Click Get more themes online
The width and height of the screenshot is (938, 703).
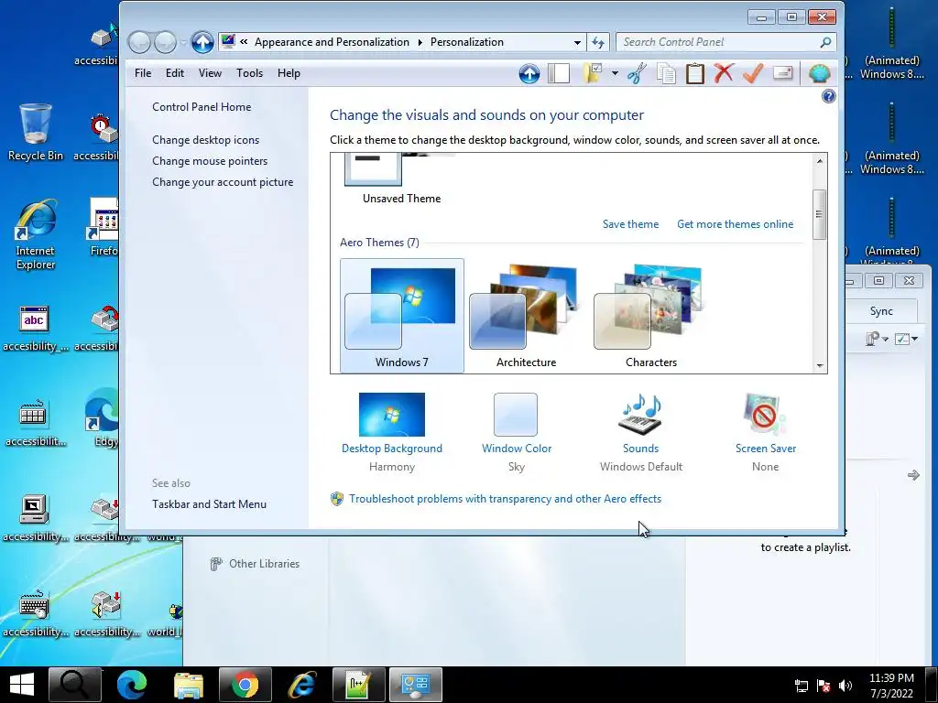pyautogui.click(x=736, y=224)
